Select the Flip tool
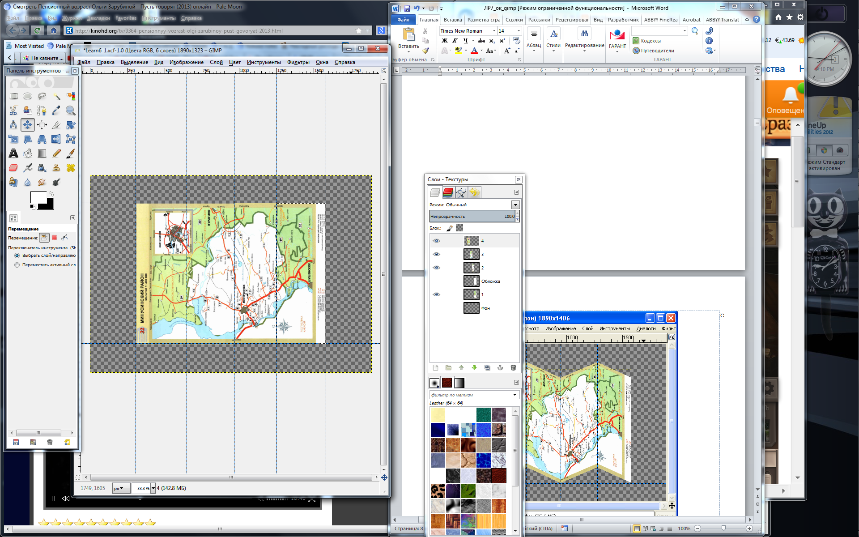859x537 pixels. tap(56, 139)
